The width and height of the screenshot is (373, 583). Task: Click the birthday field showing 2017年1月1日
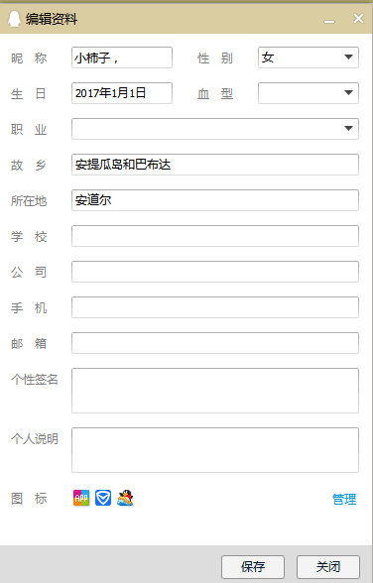(122, 93)
